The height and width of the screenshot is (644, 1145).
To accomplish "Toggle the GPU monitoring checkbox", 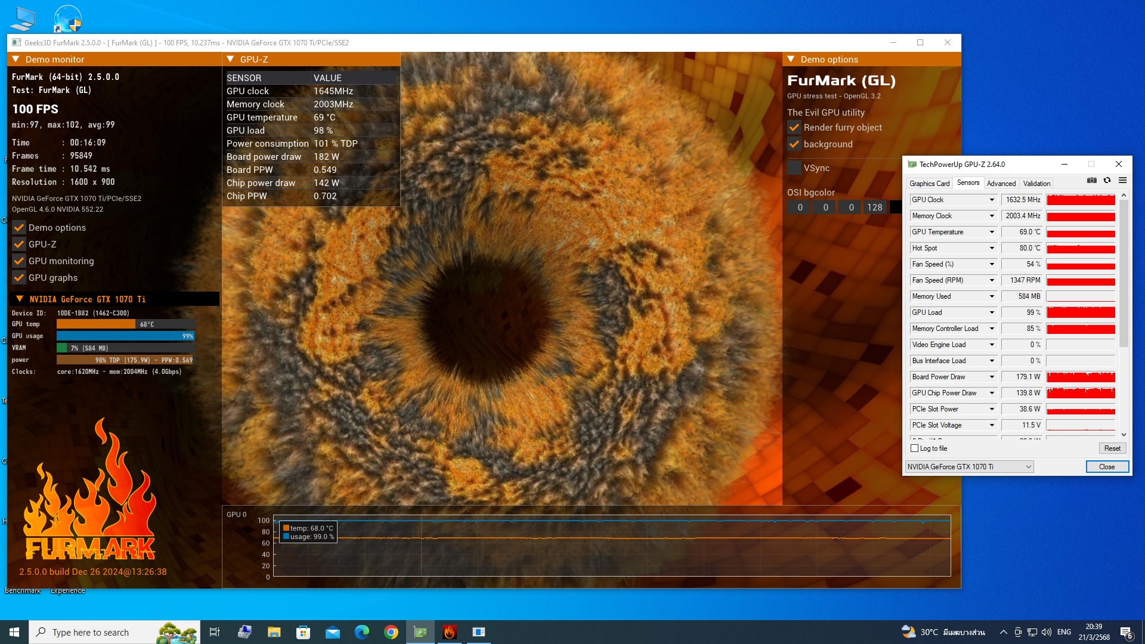I will [19, 261].
